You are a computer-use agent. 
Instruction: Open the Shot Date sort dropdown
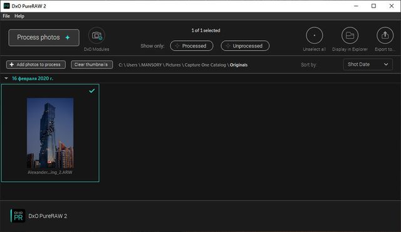coord(368,65)
